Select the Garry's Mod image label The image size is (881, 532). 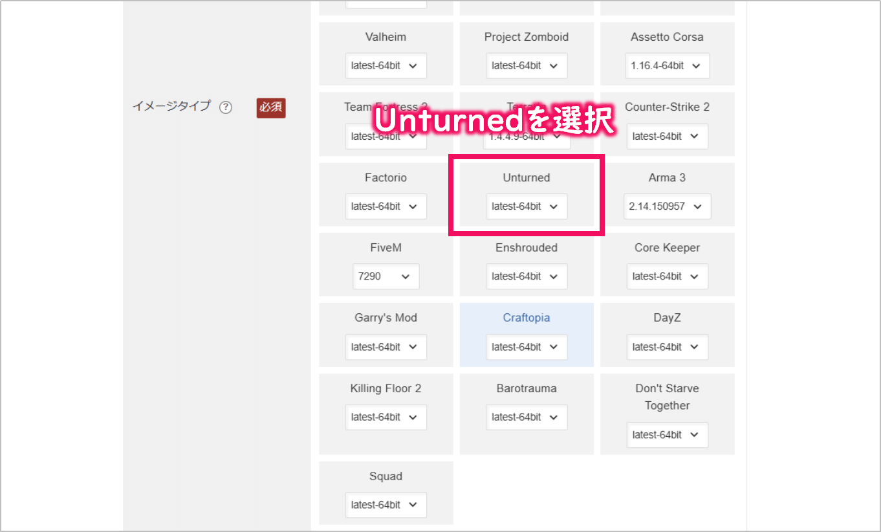pos(386,318)
